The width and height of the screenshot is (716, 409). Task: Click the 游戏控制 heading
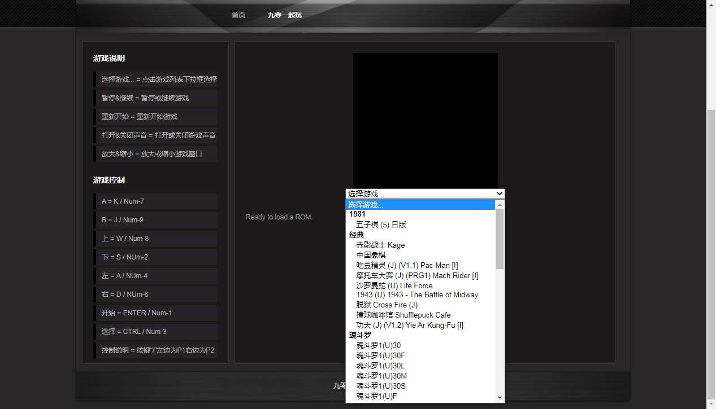coord(109,180)
